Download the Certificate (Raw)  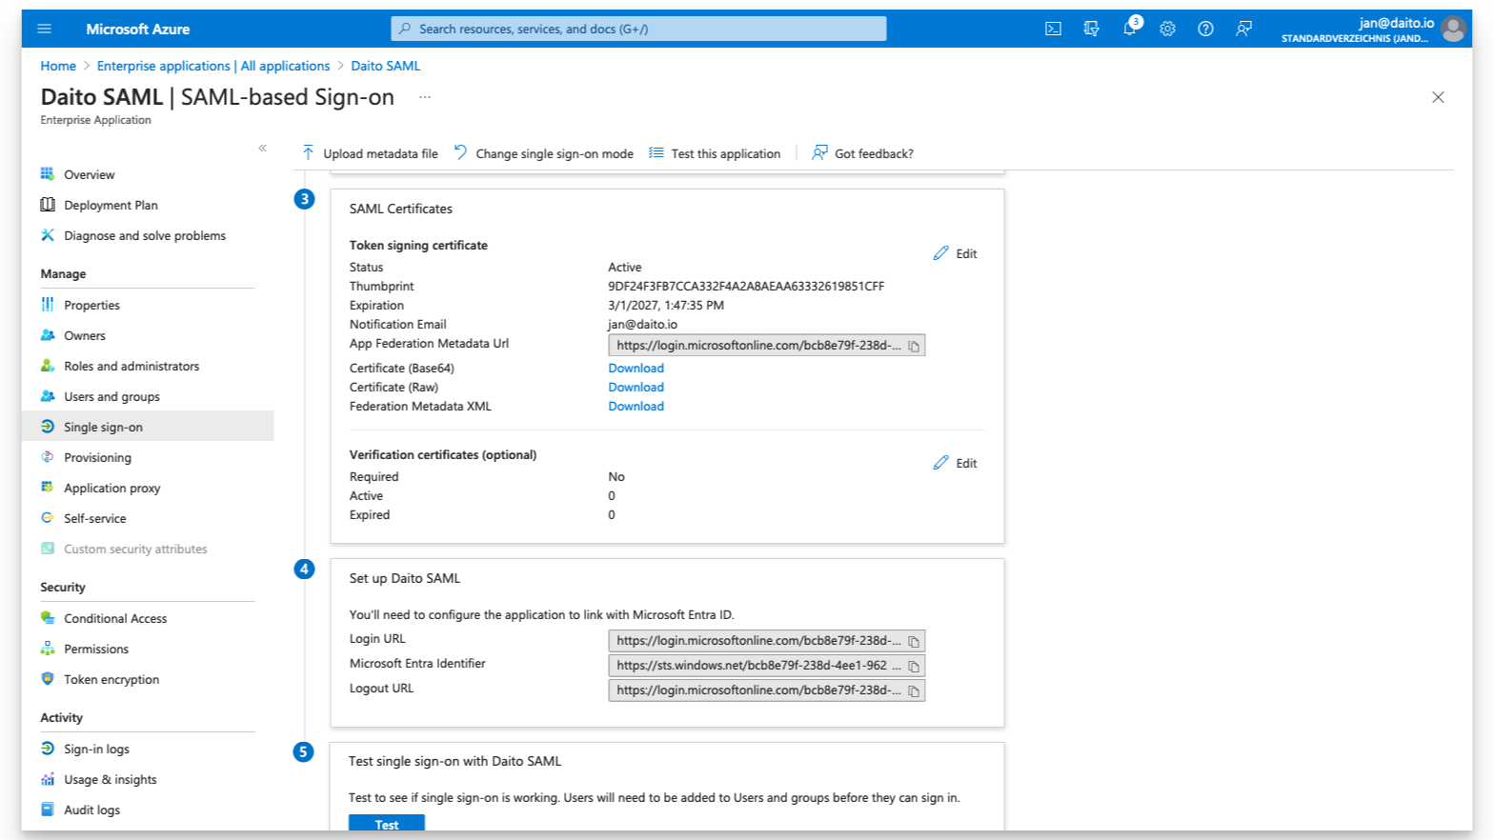coord(636,387)
